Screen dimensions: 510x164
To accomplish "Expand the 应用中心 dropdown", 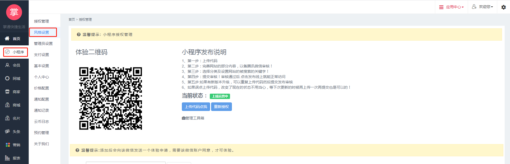I will coord(451,7).
